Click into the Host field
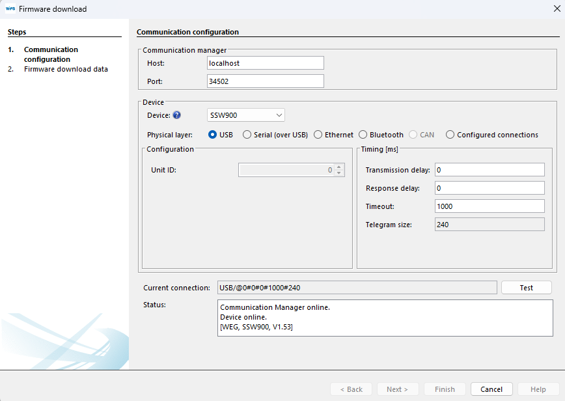The image size is (565, 401). [x=264, y=63]
